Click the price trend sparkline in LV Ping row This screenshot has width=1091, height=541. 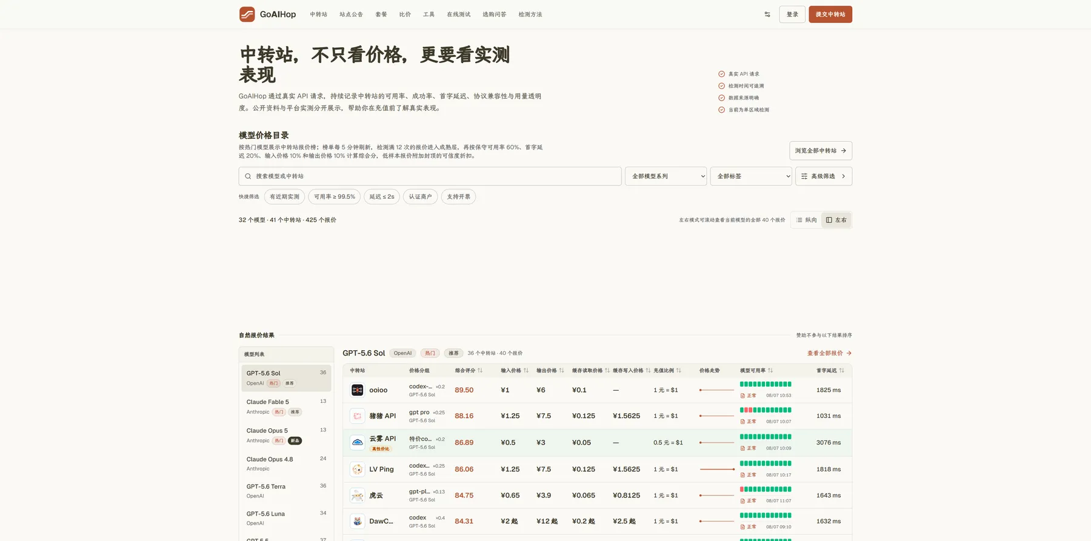click(717, 470)
